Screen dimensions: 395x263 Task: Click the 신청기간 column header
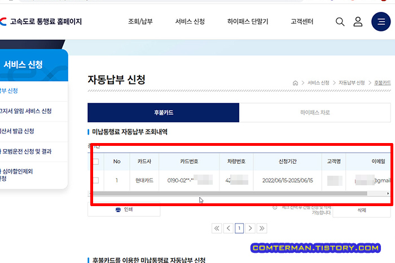(x=287, y=162)
